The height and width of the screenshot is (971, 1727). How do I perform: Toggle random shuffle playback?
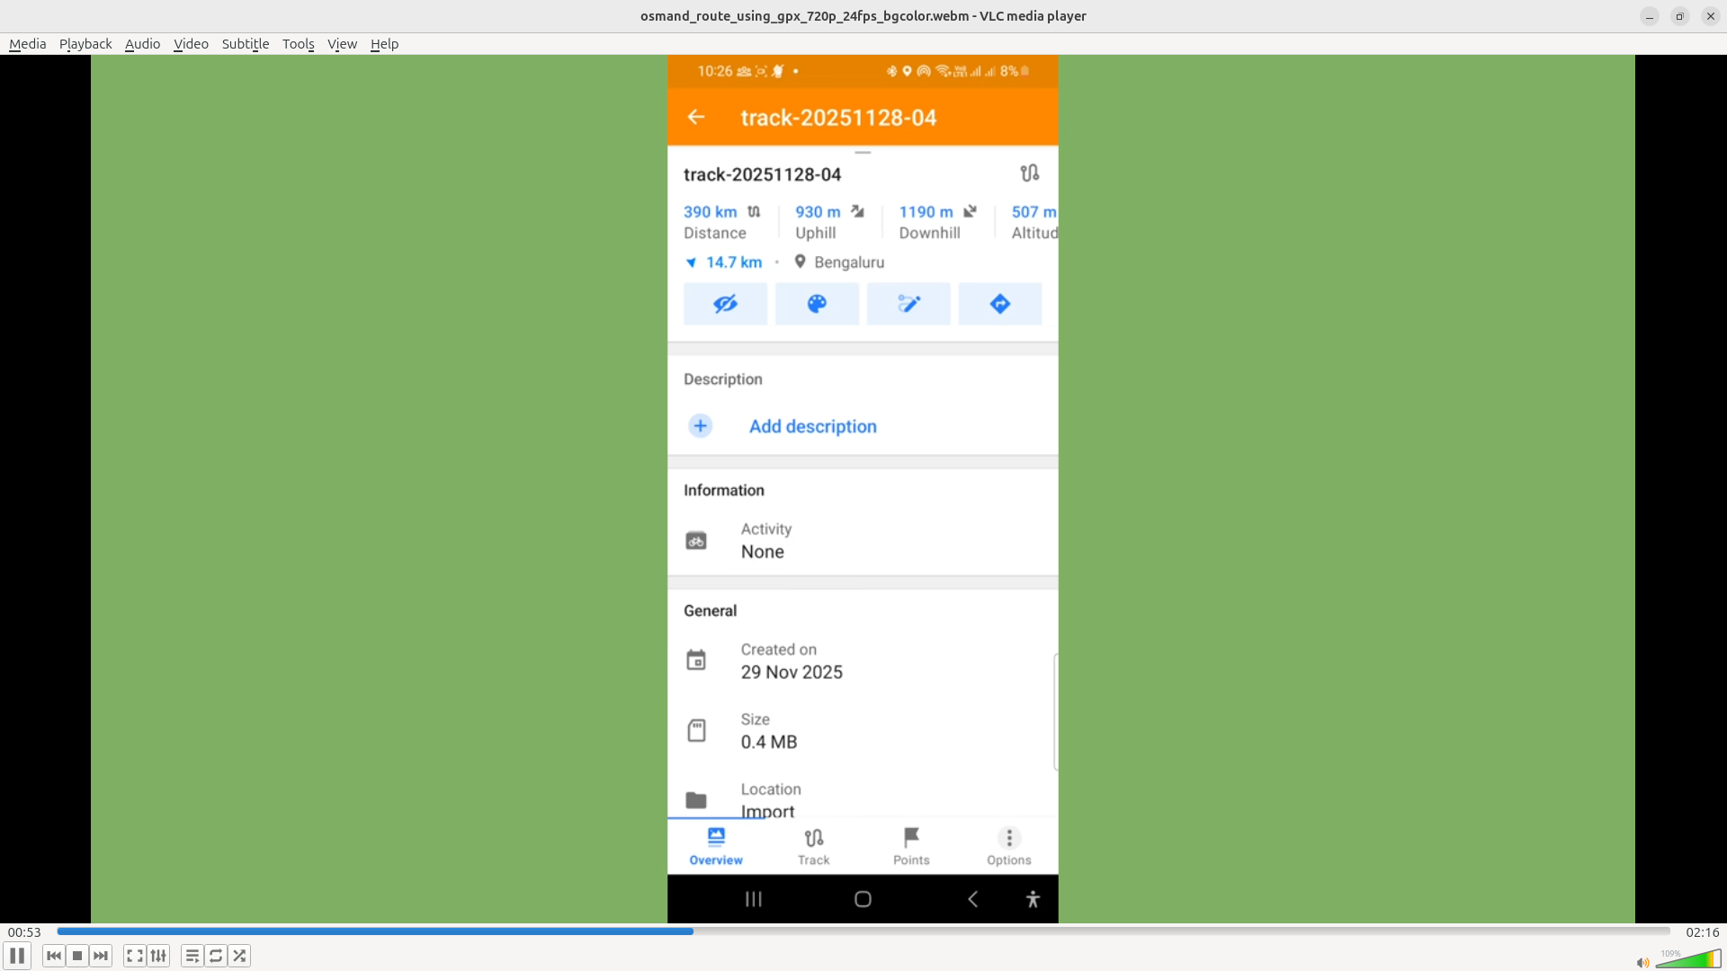coord(239,956)
